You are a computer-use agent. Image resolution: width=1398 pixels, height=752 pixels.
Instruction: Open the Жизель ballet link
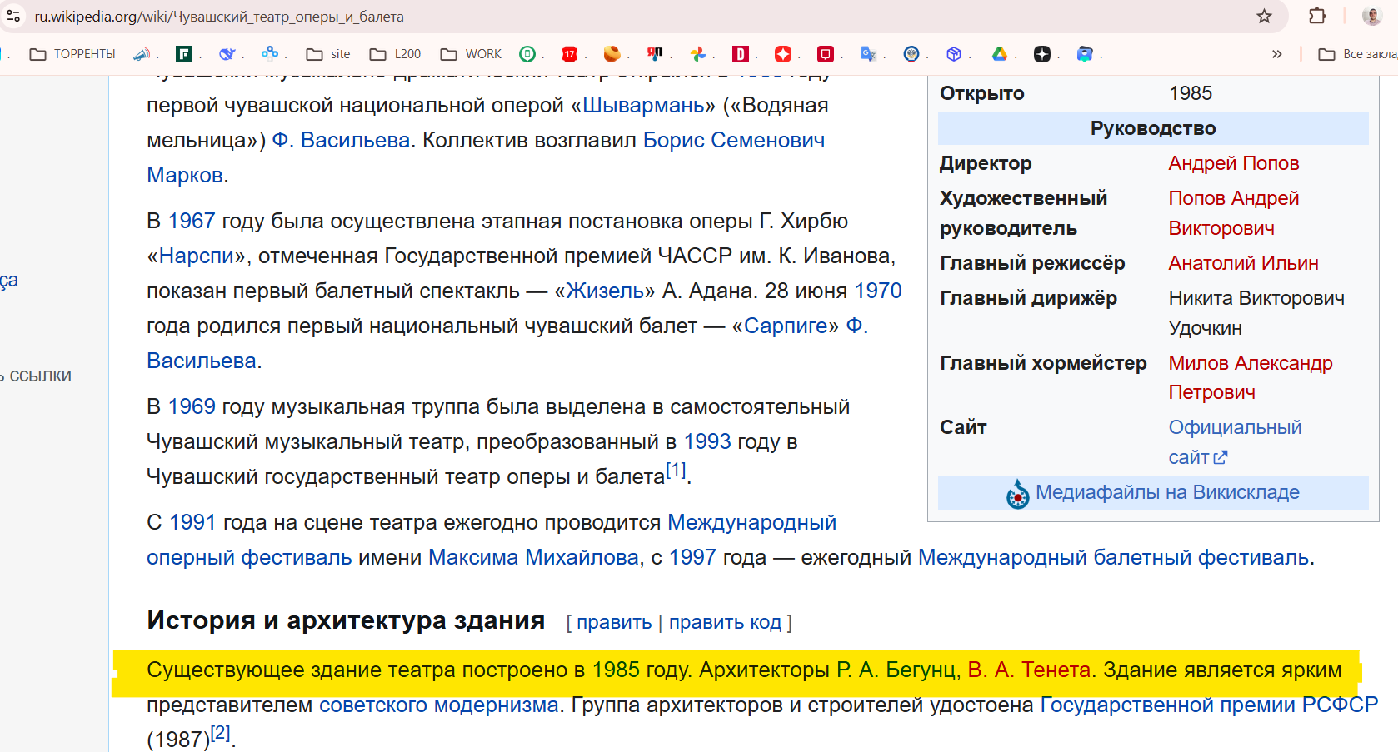coord(605,291)
